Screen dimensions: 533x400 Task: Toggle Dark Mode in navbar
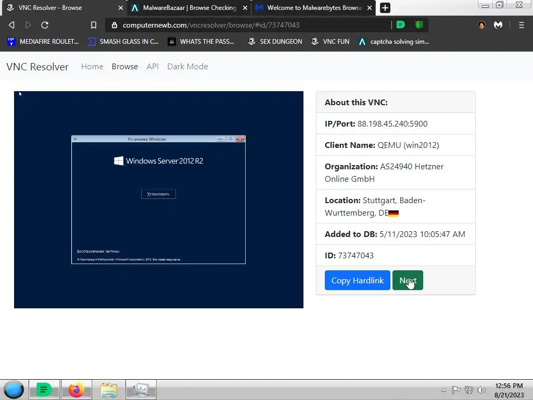coord(187,67)
